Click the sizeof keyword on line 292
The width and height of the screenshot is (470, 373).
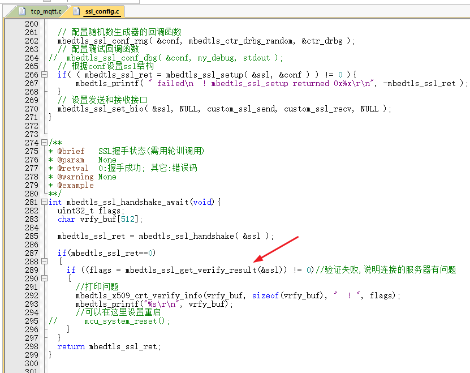265,295
